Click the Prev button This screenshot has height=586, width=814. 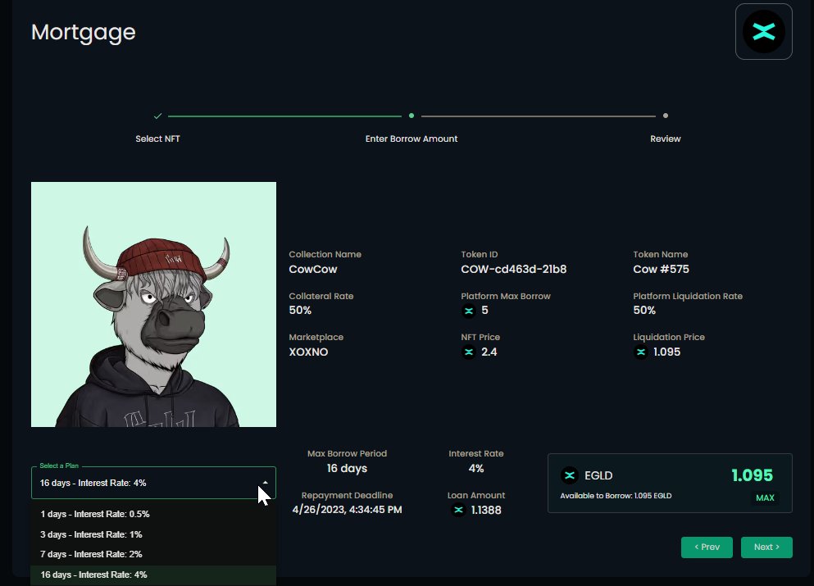(x=707, y=547)
